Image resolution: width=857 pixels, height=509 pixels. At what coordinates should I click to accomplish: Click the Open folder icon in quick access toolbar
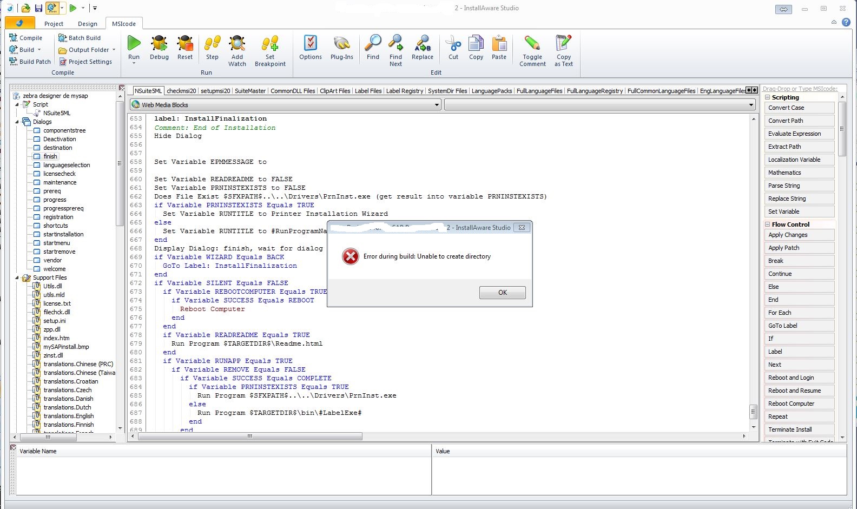click(x=25, y=8)
